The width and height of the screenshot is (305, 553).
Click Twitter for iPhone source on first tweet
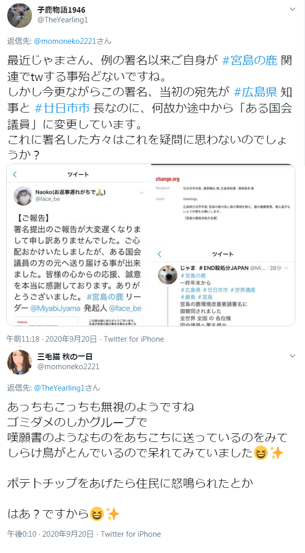coord(134,339)
